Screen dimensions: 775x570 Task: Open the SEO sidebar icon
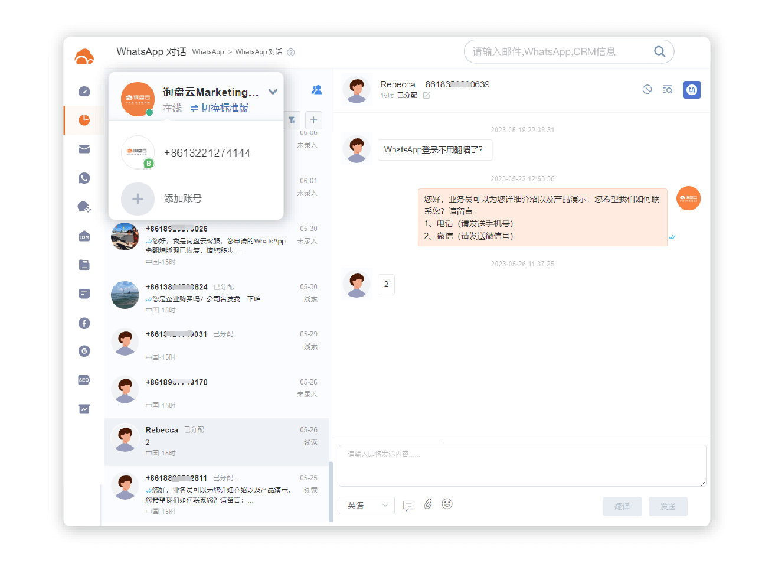pyautogui.click(x=84, y=380)
